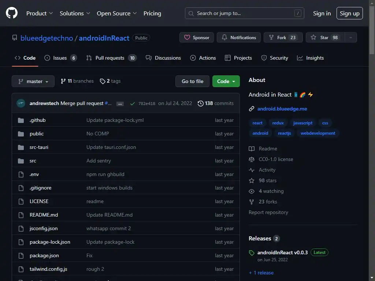This screenshot has height=281, width=375.
Task: Open the .github folder
Action: 38,120
